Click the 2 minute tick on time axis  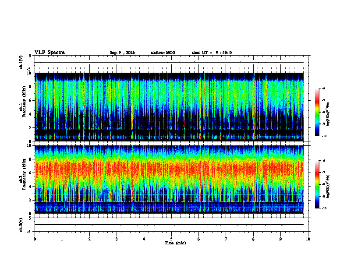click(x=89, y=239)
